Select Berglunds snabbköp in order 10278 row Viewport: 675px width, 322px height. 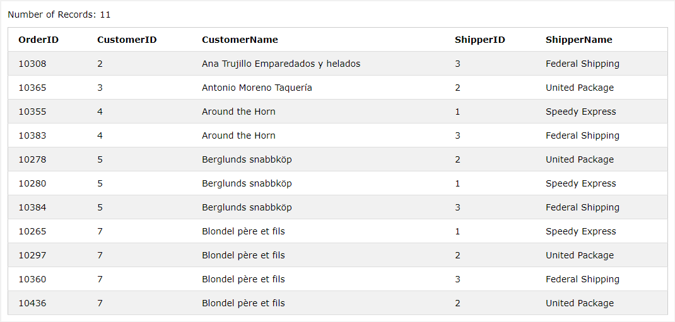(247, 159)
